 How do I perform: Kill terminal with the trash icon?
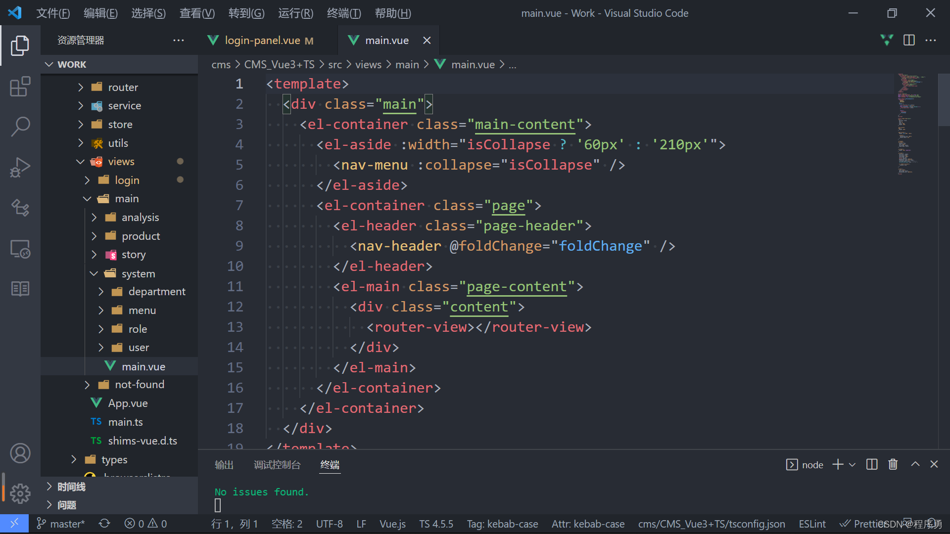click(x=893, y=464)
